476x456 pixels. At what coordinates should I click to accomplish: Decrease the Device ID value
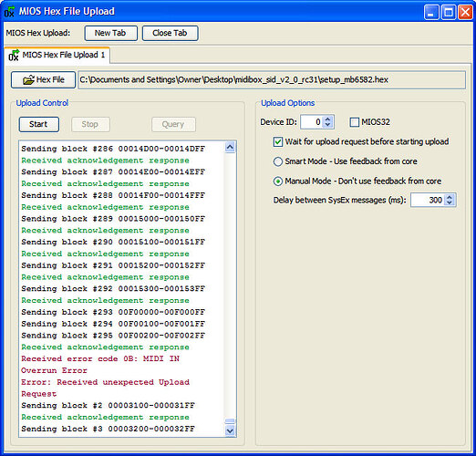[327, 125]
